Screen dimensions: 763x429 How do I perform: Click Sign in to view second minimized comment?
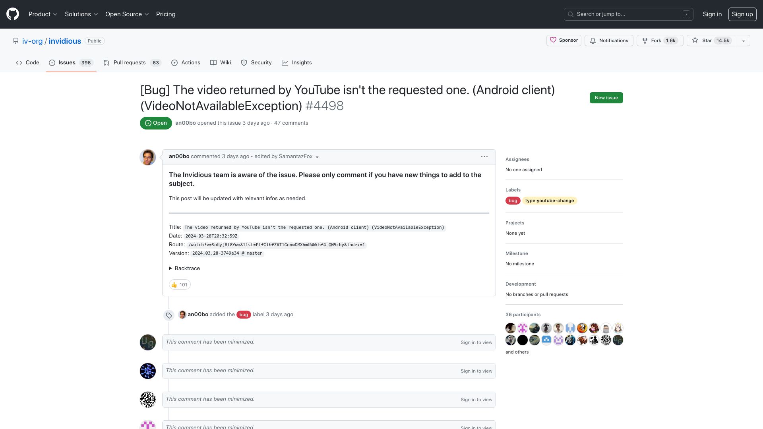[476, 371]
